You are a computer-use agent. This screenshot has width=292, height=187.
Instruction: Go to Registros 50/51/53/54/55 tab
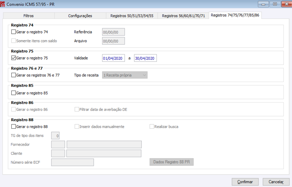pyautogui.click(x=132, y=16)
